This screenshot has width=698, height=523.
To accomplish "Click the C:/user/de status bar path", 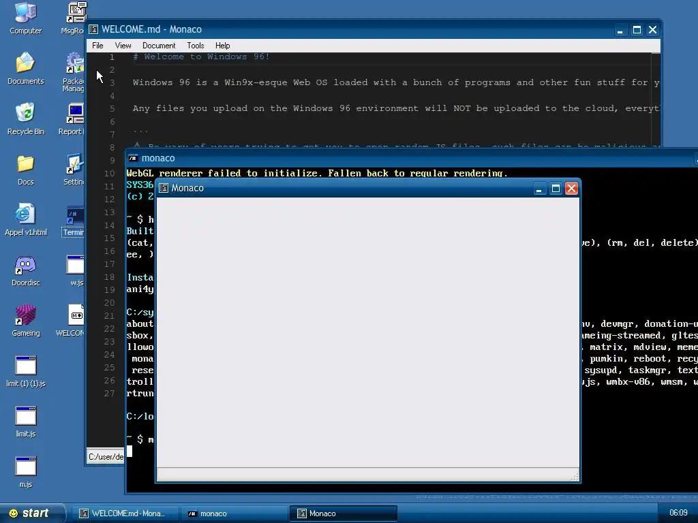I will coord(106,457).
